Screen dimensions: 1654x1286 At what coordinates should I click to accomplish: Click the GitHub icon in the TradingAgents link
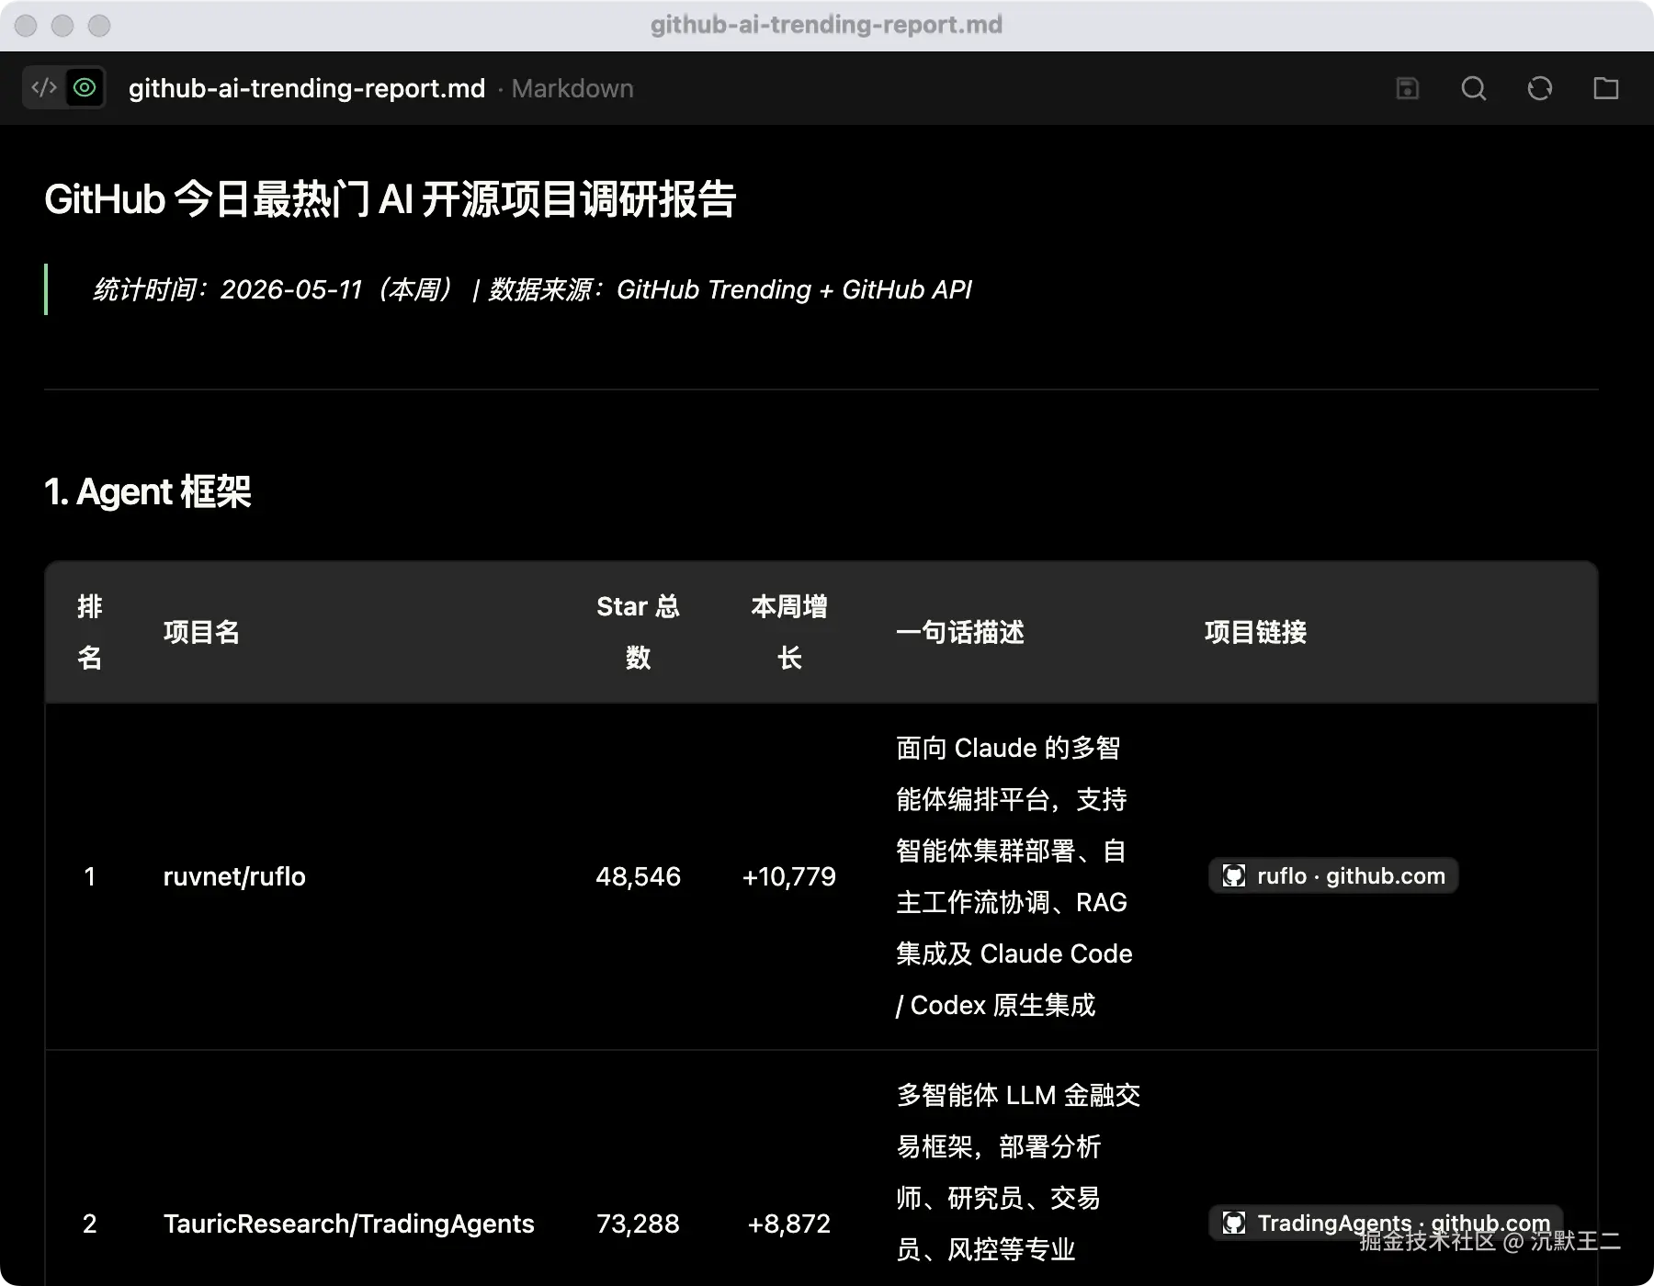point(1234,1224)
